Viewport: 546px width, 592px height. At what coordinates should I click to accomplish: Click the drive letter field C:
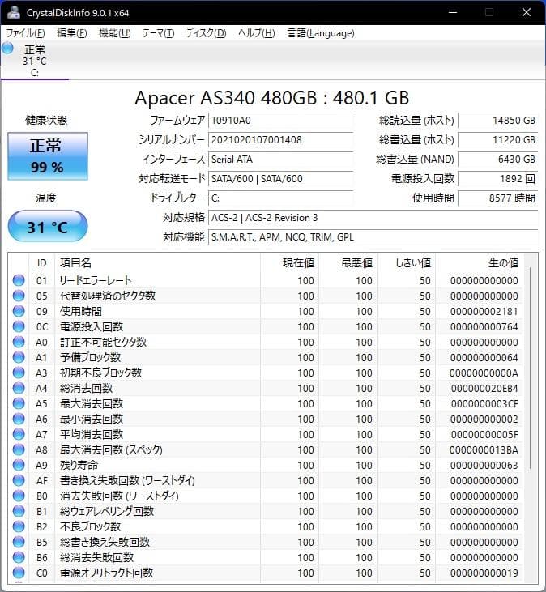(x=280, y=198)
